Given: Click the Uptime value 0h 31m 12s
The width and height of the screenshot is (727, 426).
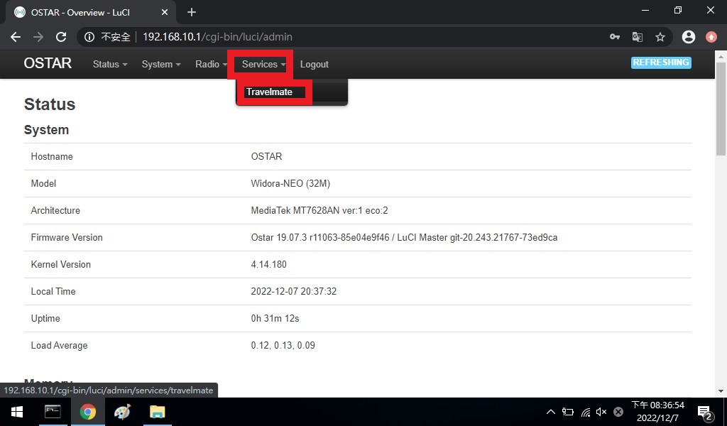Looking at the screenshot, I should [275, 319].
